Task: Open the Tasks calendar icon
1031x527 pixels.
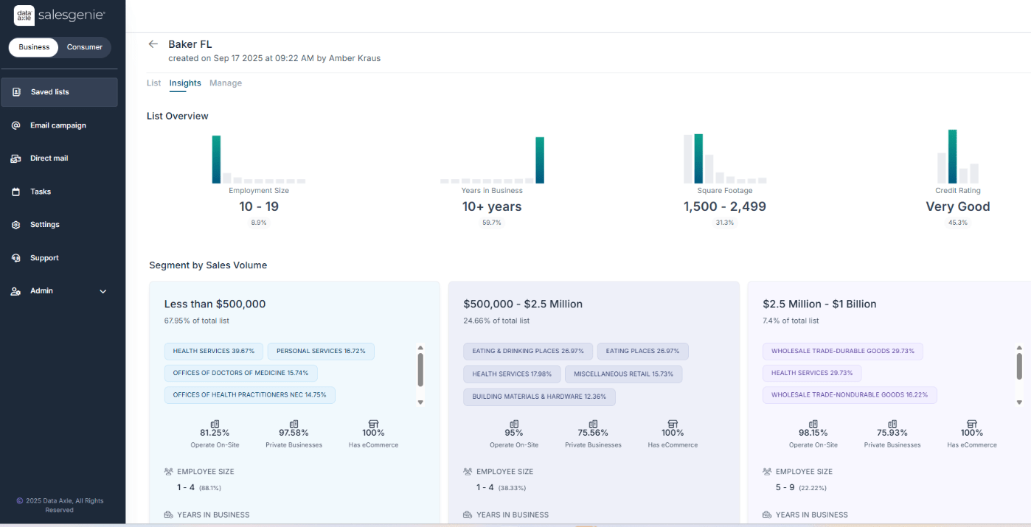Action: point(16,192)
